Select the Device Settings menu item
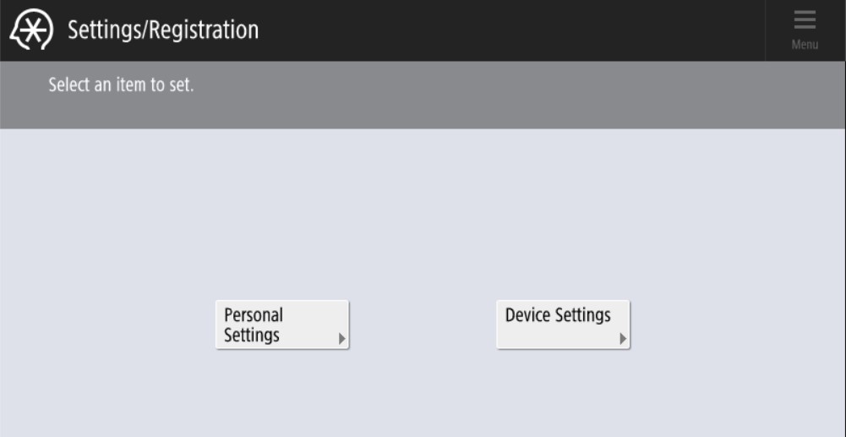The height and width of the screenshot is (437, 846). click(x=563, y=325)
